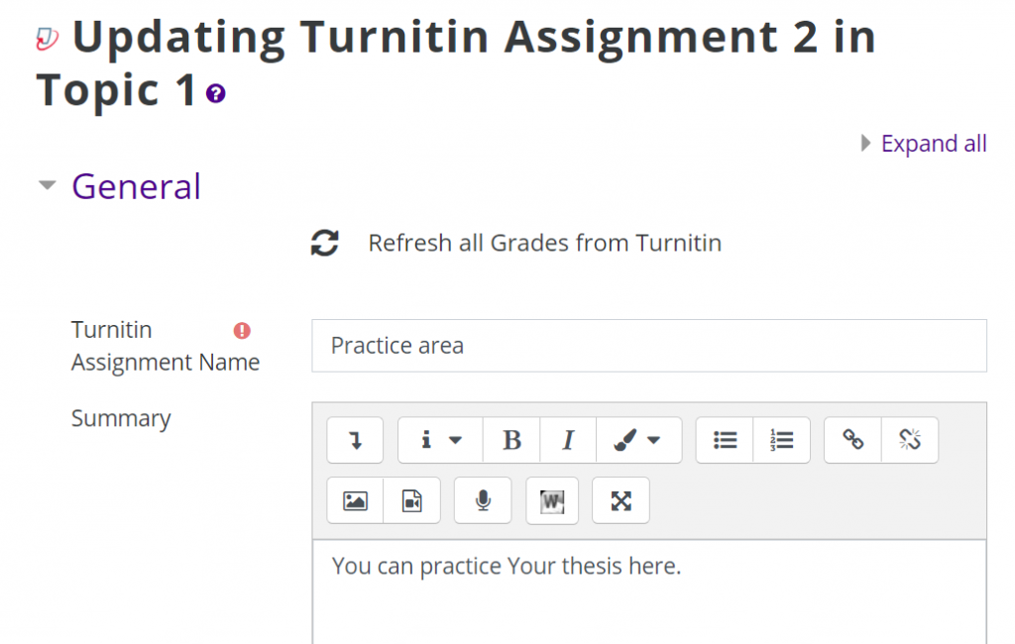Click inside the Summary text area
The height and width of the screenshot is (644, 1015).
(x=648, y=594)
